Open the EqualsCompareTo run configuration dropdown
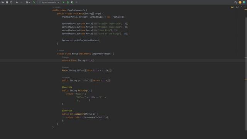 tap(49, 2)
